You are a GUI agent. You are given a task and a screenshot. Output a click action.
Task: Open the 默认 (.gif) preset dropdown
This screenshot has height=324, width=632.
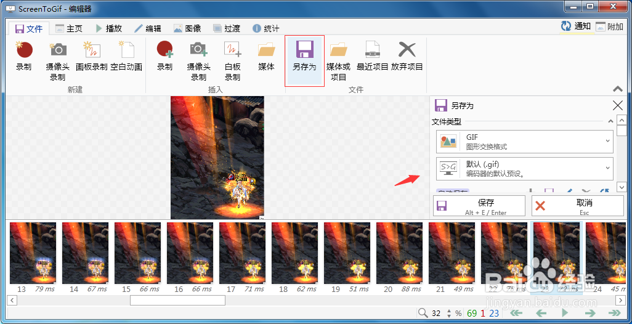tap(525, 169)
